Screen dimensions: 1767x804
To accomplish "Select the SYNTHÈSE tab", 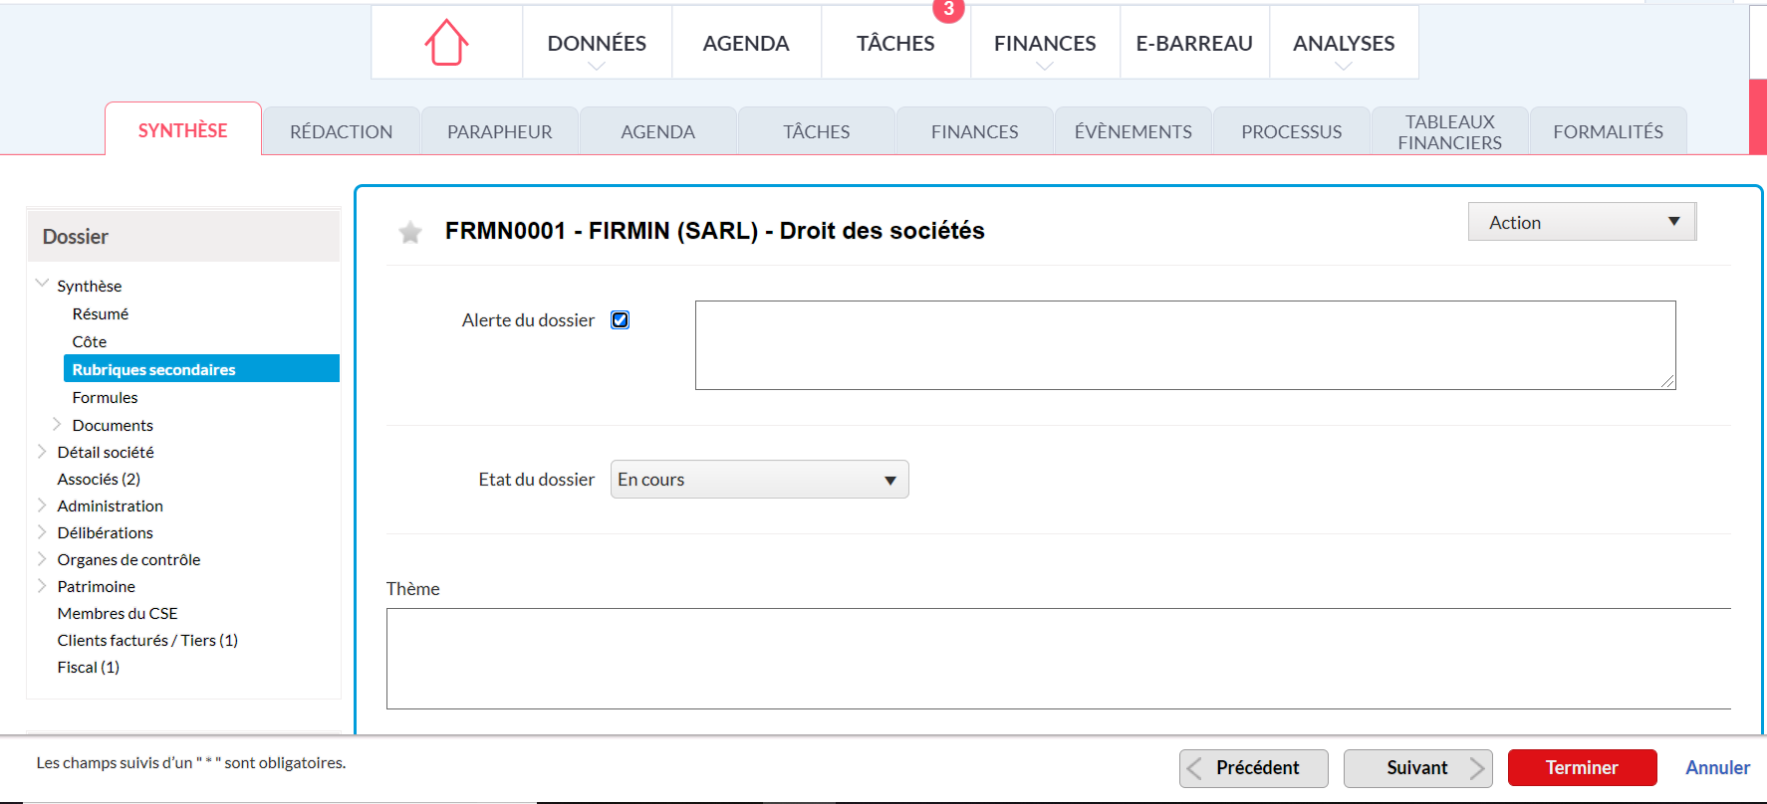I will 183,130.
